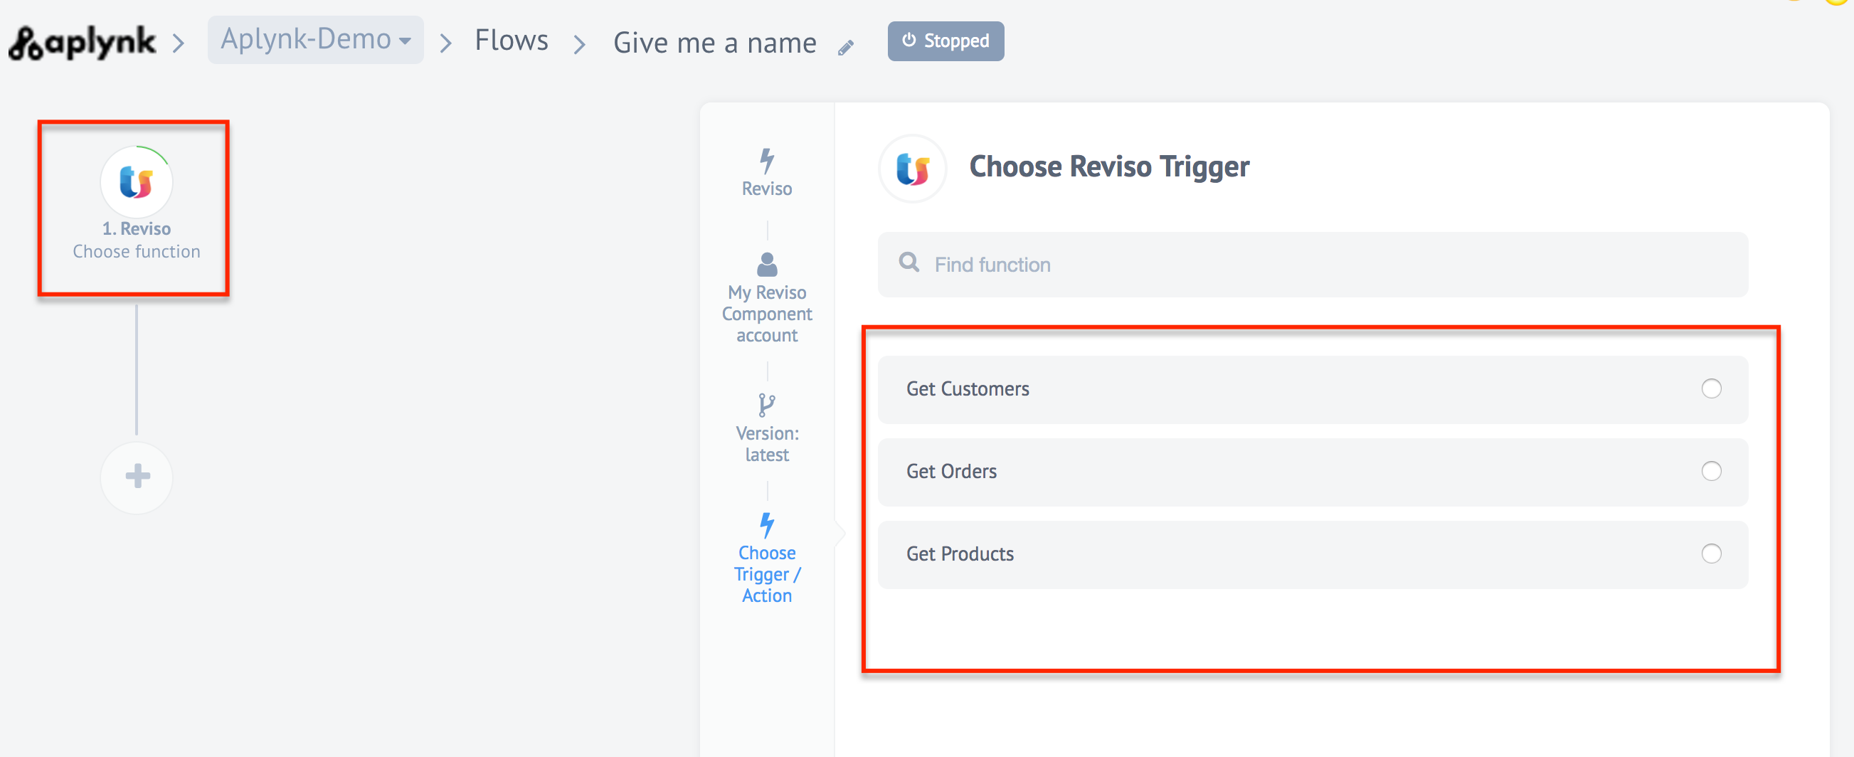Viewport: 1854px width, 757px height.
Task: Select the Get Products radio button
Action: pyautogui.click(x=1711, y=554)
